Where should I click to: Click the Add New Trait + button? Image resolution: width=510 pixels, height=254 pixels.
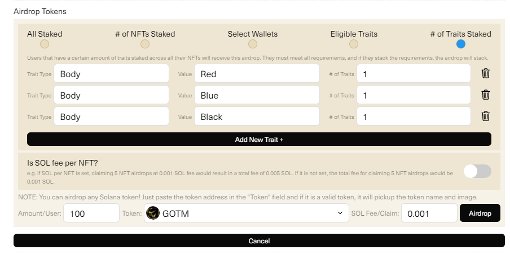point(259,139)
